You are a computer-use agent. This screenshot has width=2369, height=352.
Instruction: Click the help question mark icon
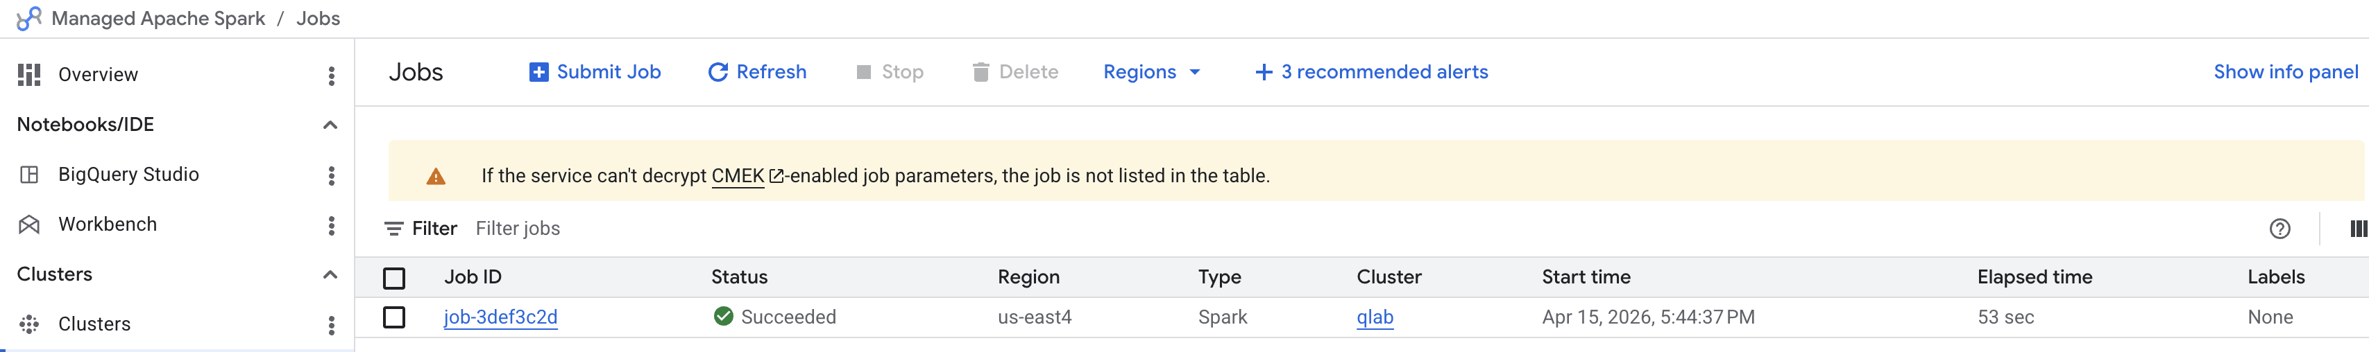(2279, 229)
